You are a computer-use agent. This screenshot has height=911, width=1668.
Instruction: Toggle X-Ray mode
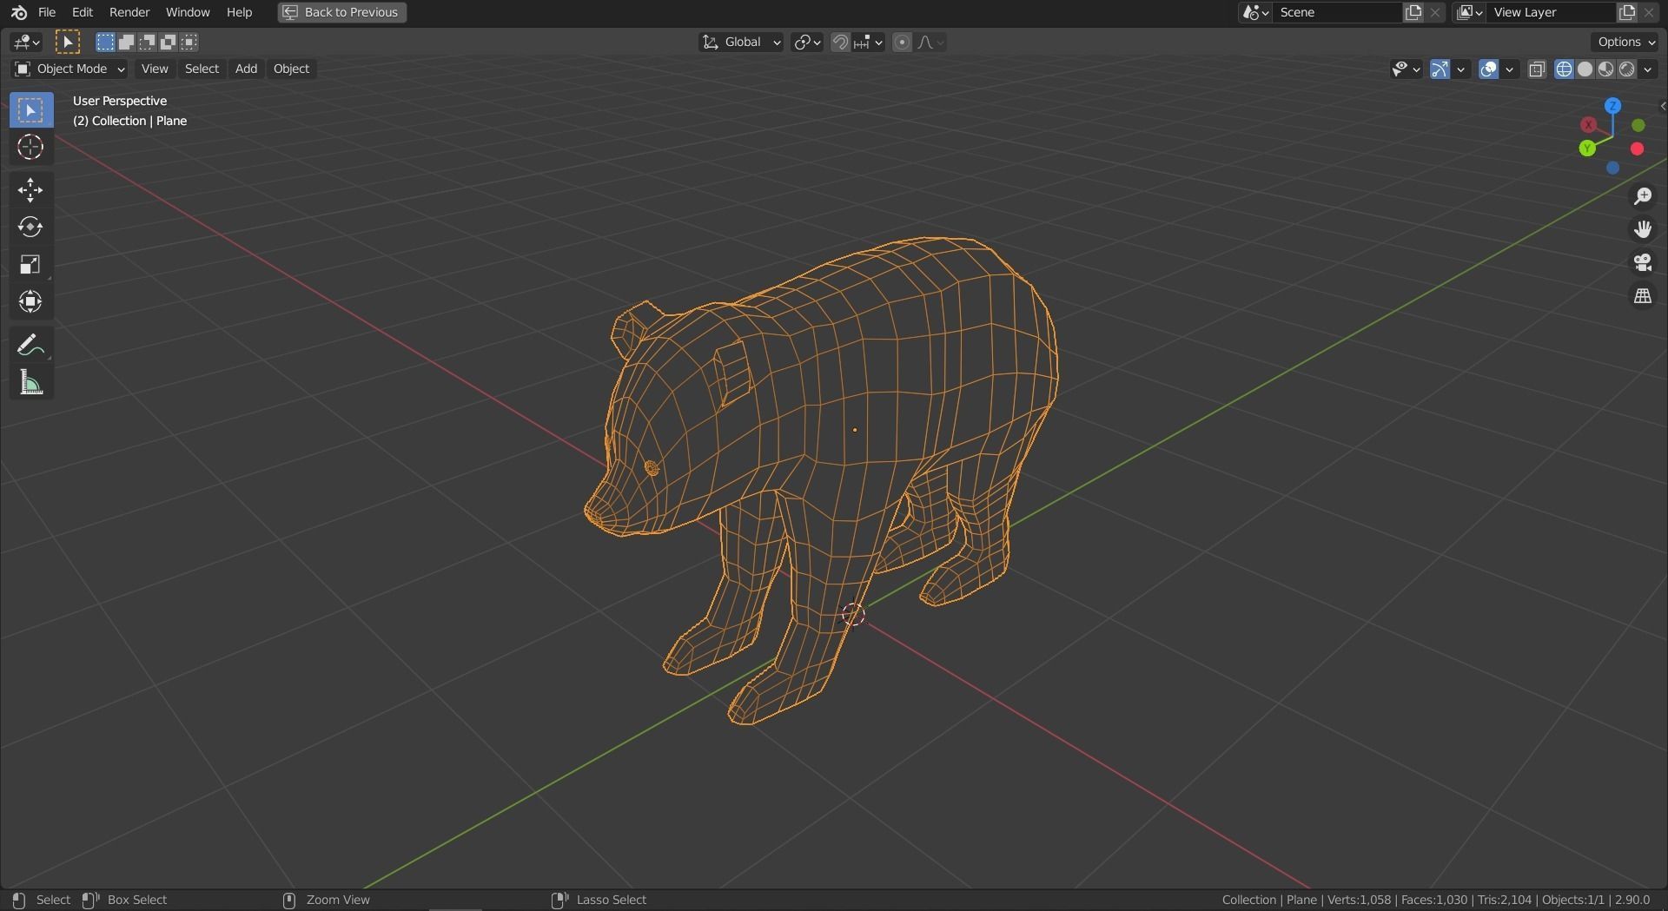[1537, 69]
